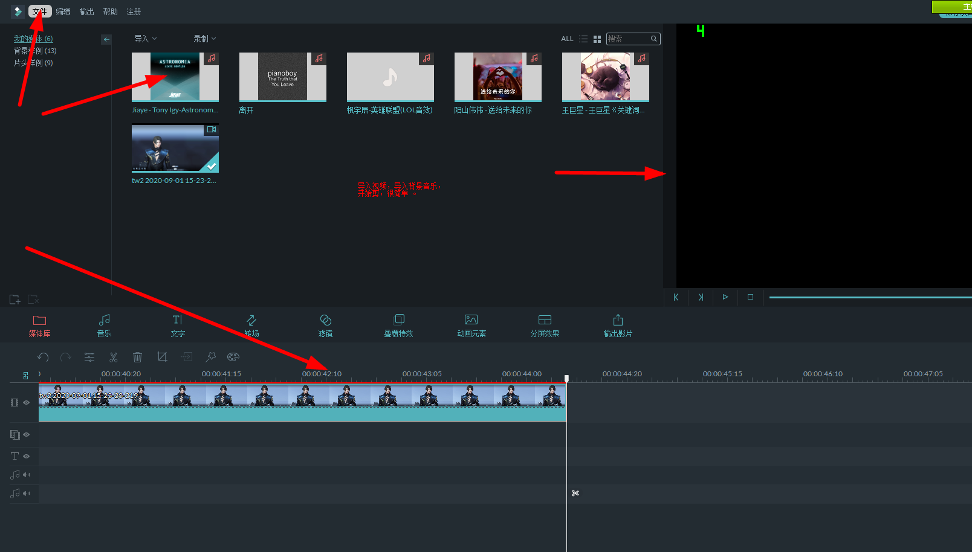Click the greyed insert-clip icon in toolbar
972x552 pixels.
(186, 357)
